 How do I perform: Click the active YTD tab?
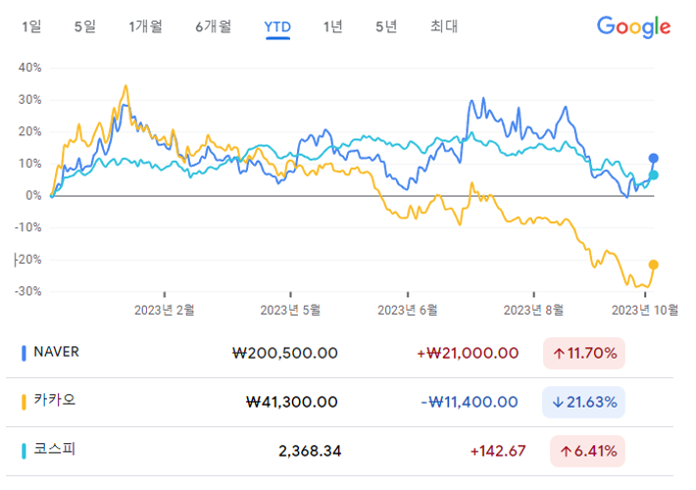click(x=277, y=26)
